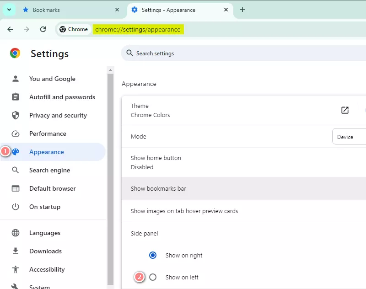Image resolution: width=366 pixels, height=289 pixels.
Task: Open Languages settings
Action: click(52, 233)
